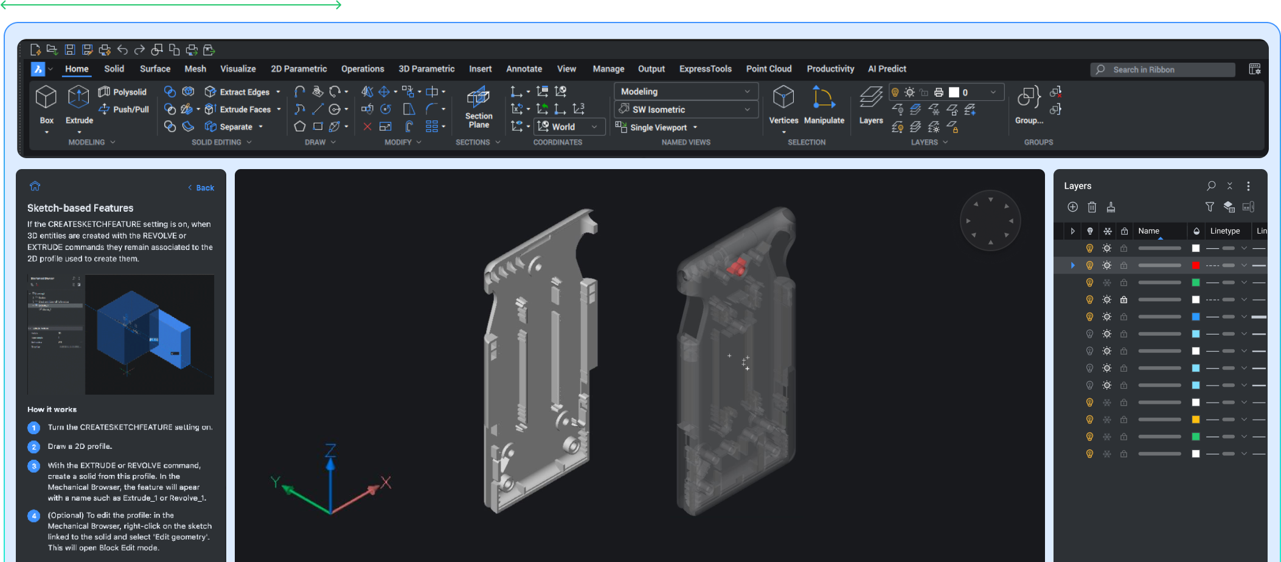The width and height of the screenshot is (1281, 562).
Task: Open the AI Predict menu
Action: (x=887, y=69)
